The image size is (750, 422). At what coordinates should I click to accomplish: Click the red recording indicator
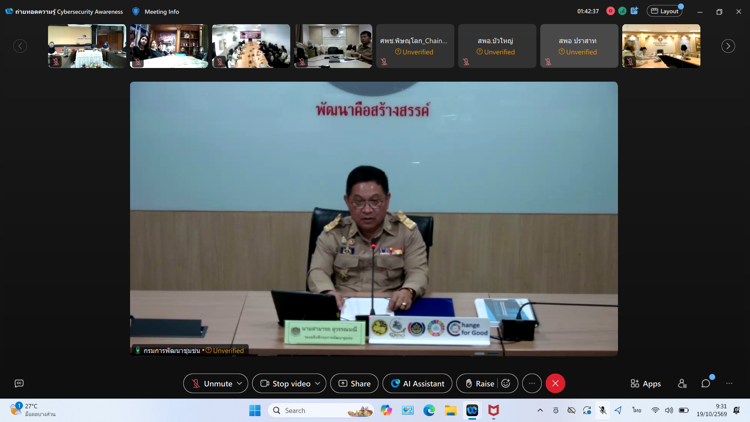[610, 11]
